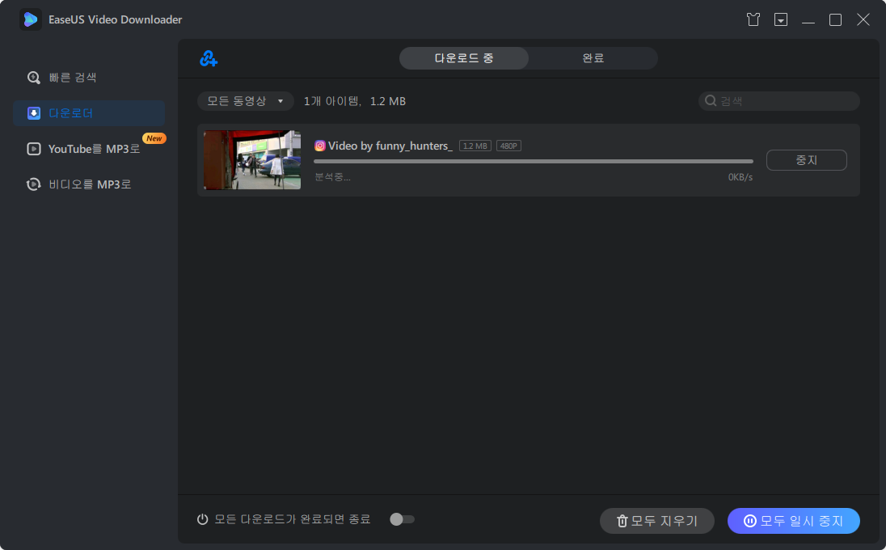Click power icon next to 모든 다운로드가 완료되면 종료
886x550 pixels.
(x=202, y=519)
